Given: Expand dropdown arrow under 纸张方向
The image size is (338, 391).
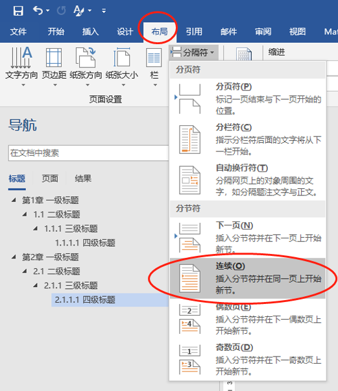Looking at the screenshot, I should click(x=88, y=85).
